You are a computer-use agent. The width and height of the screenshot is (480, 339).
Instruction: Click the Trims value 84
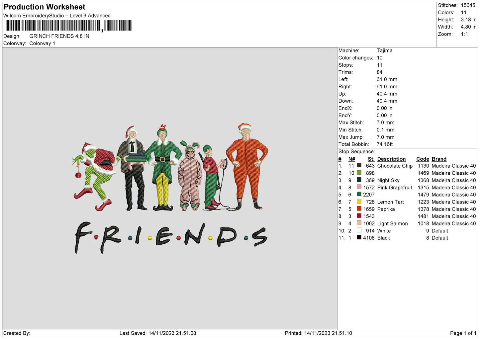coord(379,72)
